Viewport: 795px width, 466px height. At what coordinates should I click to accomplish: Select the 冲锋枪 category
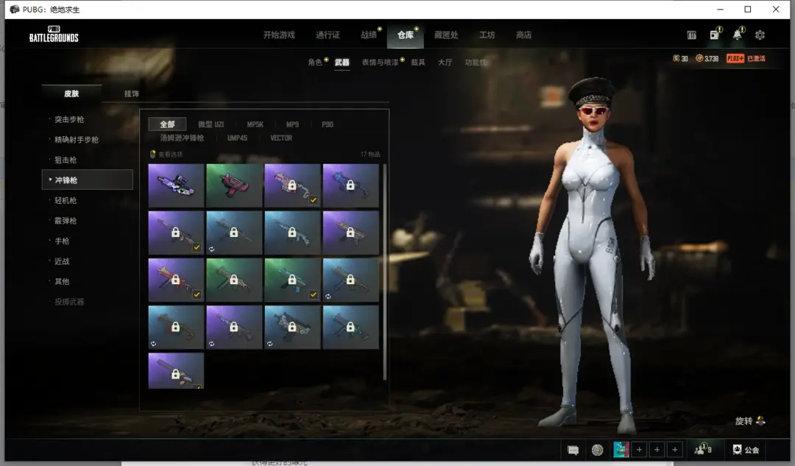(87, 180)
